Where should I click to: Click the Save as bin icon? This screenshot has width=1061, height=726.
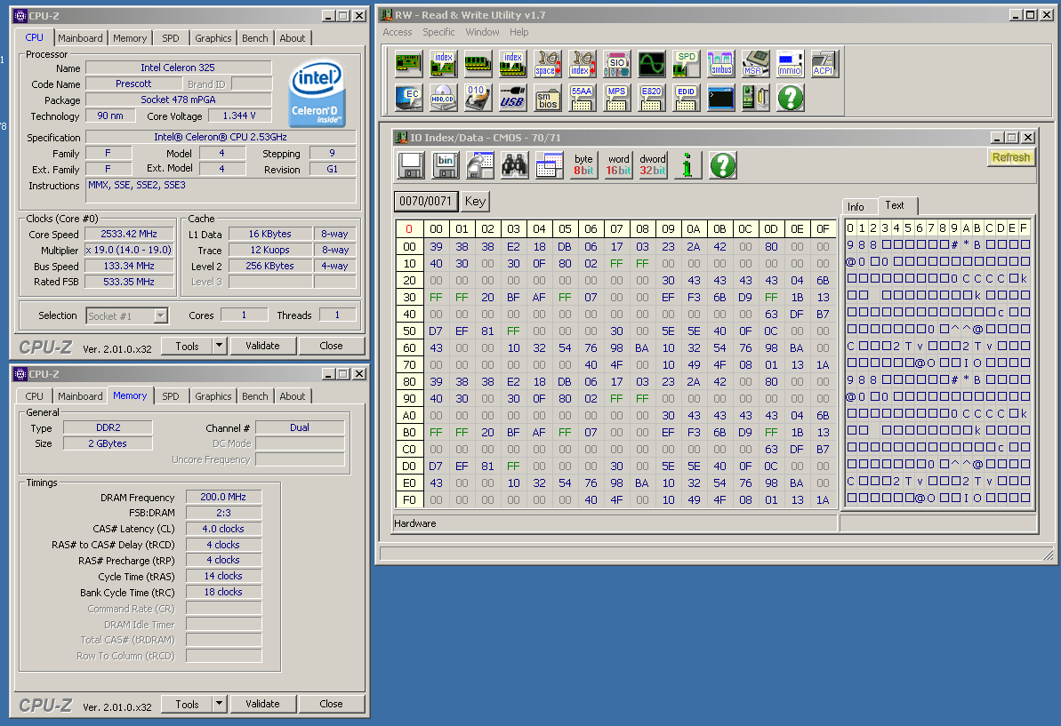tap(445, 165)
